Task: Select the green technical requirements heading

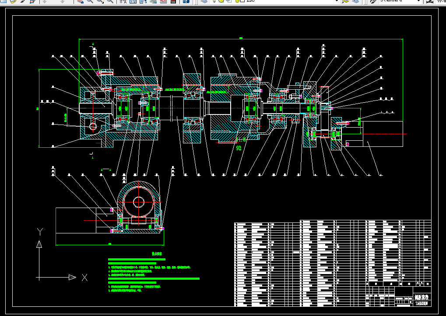Action: 157,254
